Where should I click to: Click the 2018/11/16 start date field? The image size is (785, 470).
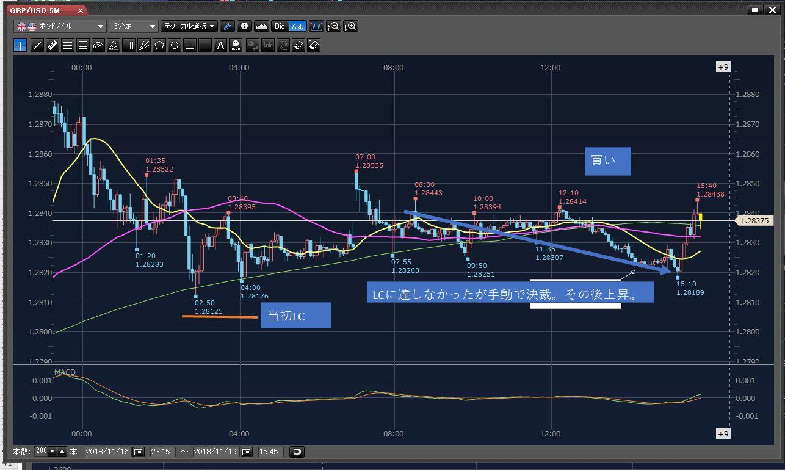coord(108,452)
